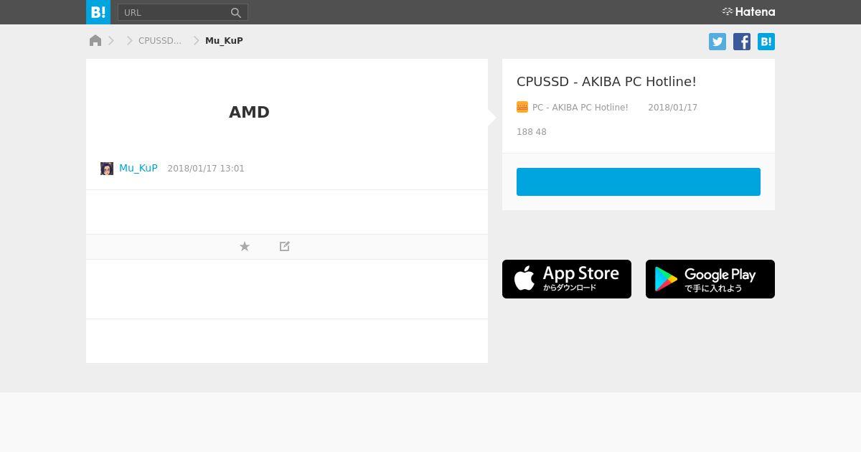Click the AKIBA PC Hotline favicon

[522, 107]
